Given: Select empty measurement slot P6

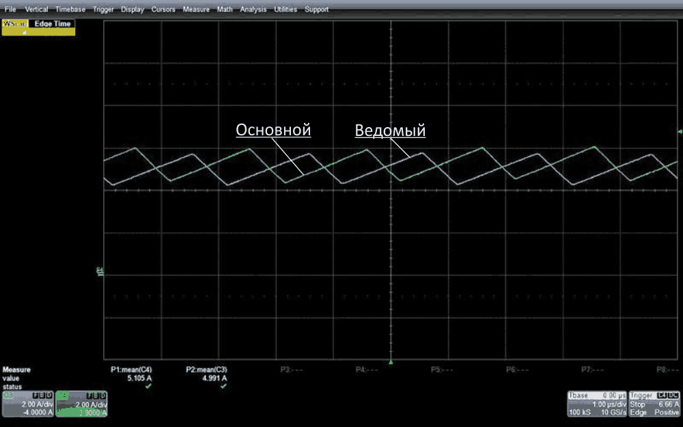Looking at the screenshot, I should coord(518,370).
